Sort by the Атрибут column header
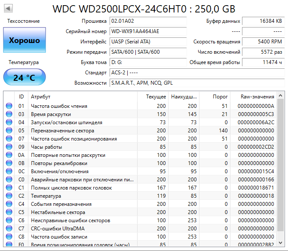The height and width of the screenshot is (251, 288). click(82, 97)
